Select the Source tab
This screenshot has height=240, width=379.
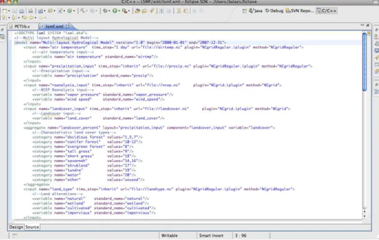click(32, 227)
